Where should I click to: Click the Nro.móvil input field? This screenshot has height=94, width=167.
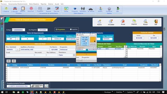pyautogui.click(x=40, y=55)
